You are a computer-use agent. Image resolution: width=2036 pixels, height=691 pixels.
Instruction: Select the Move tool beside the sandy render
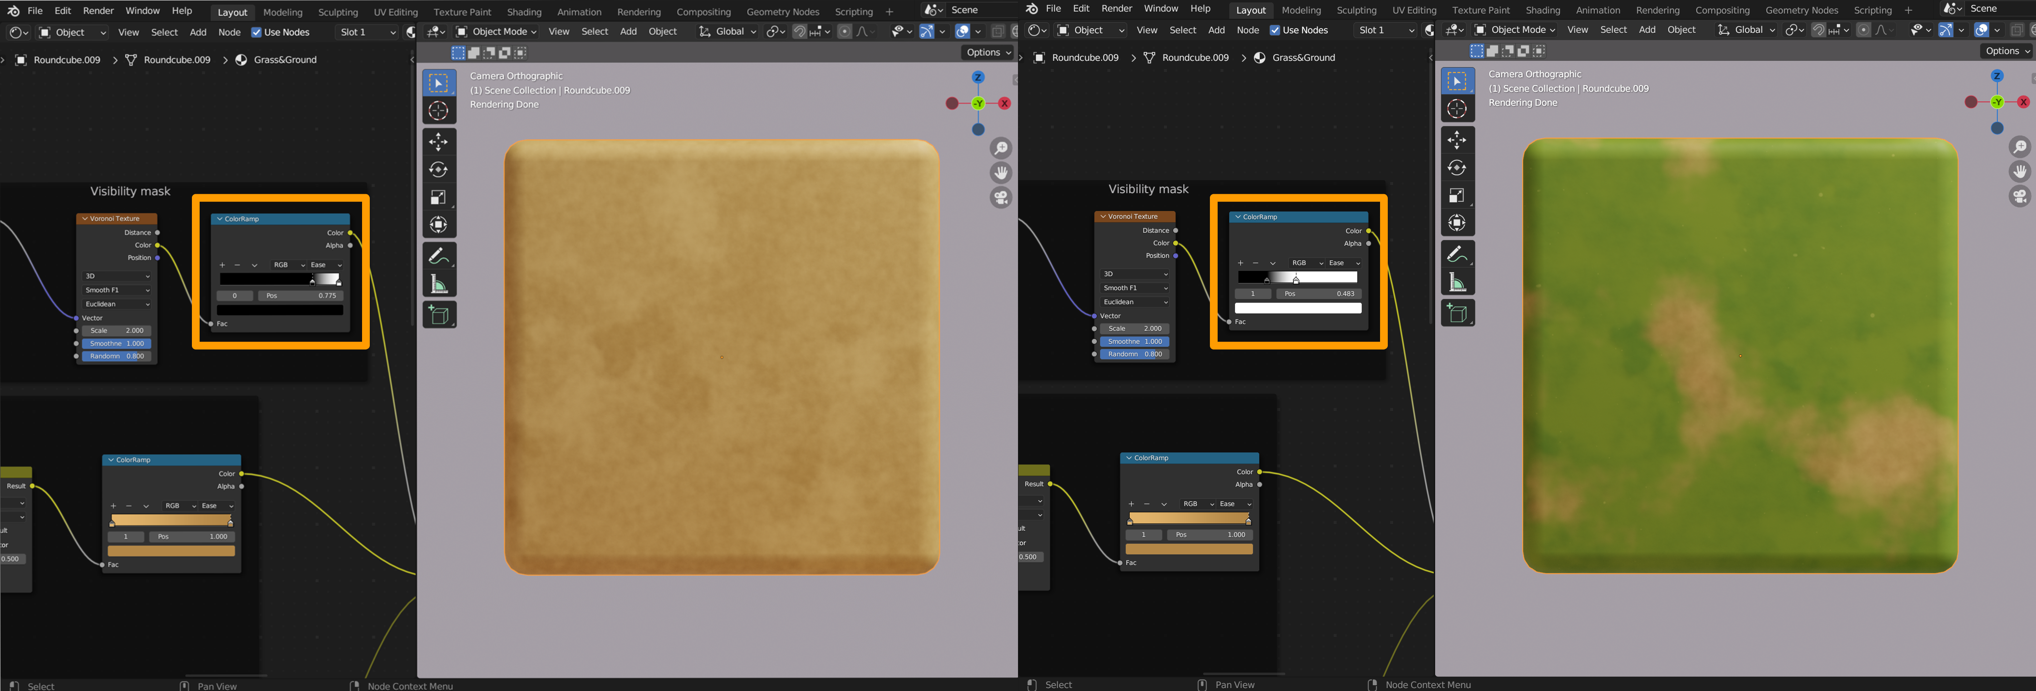coord(438,142)
